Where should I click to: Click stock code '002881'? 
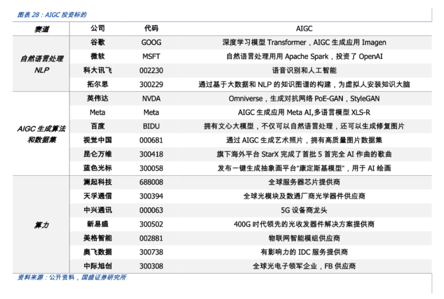coord(151,238)
